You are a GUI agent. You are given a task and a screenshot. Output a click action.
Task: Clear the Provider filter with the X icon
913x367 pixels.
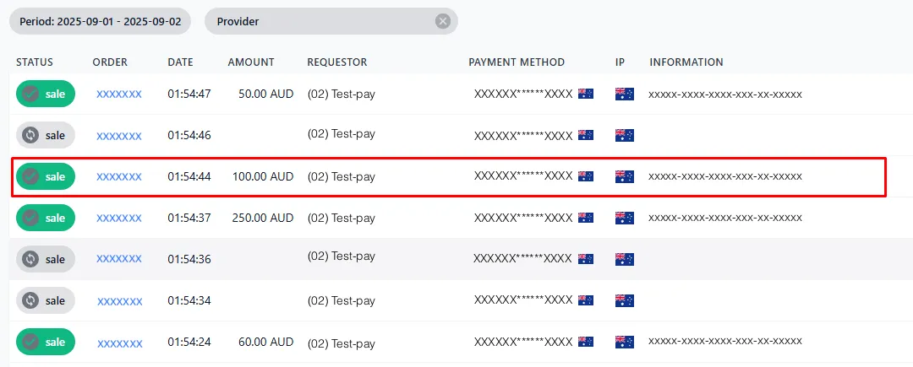443,21
